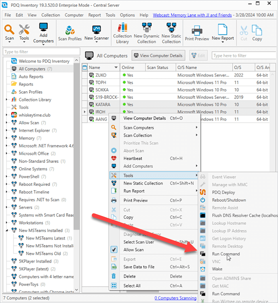Click the O/S Name column header
The image size is (278, 303).
[204, 67]
